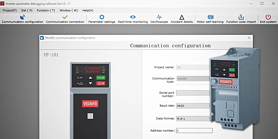Expand the Serial port number dropdown
The height and width of the screenshot is (139, 278).
[193, 93]
